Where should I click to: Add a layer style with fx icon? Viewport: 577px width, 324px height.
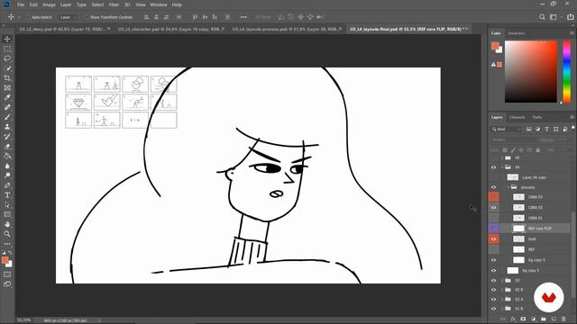coord(513,319)
